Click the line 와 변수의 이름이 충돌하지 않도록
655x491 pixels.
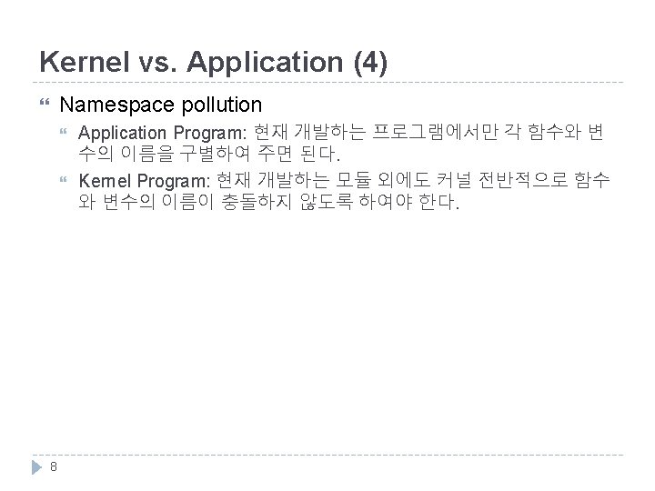229,200
